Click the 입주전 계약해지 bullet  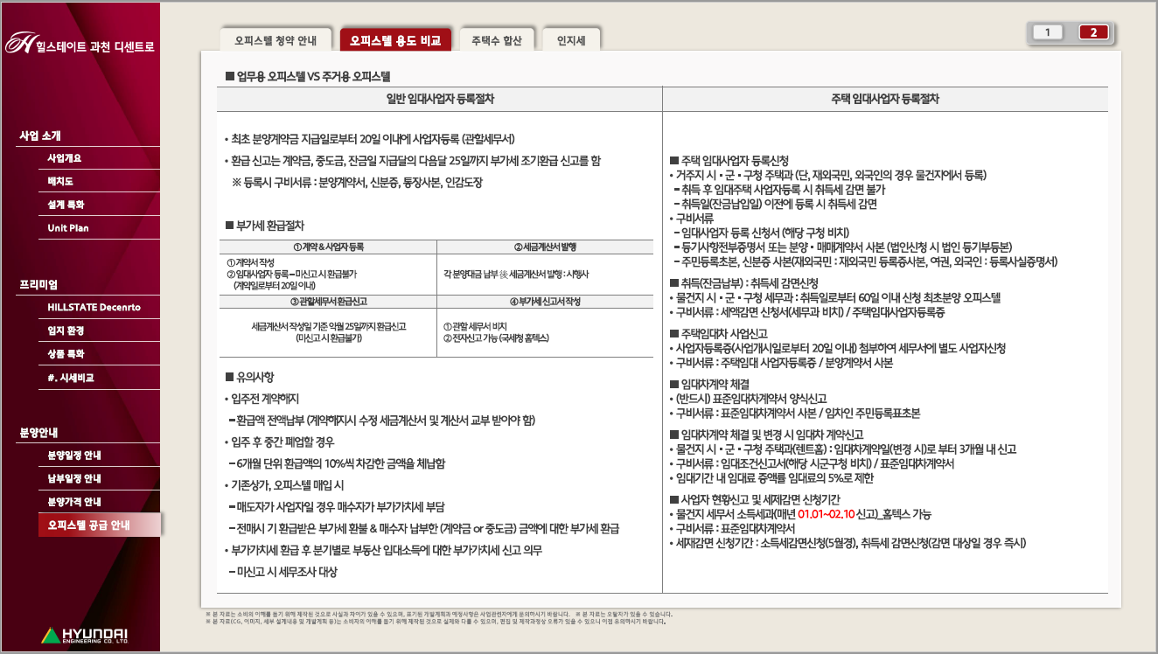262,399
